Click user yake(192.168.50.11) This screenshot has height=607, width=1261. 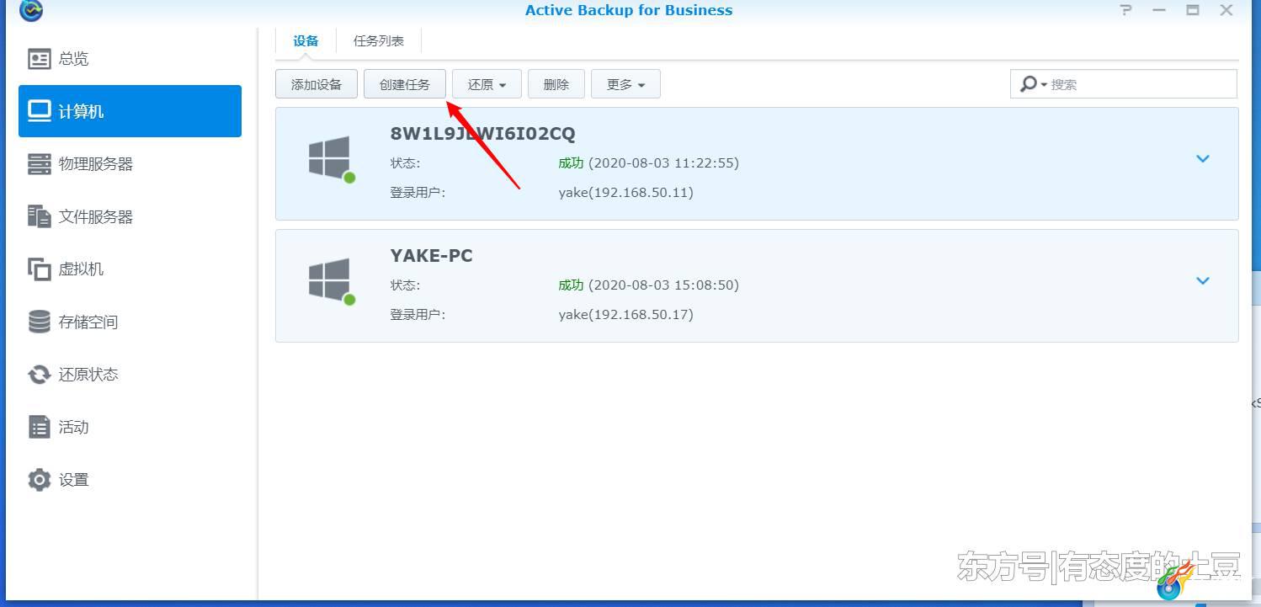point(626,192)
